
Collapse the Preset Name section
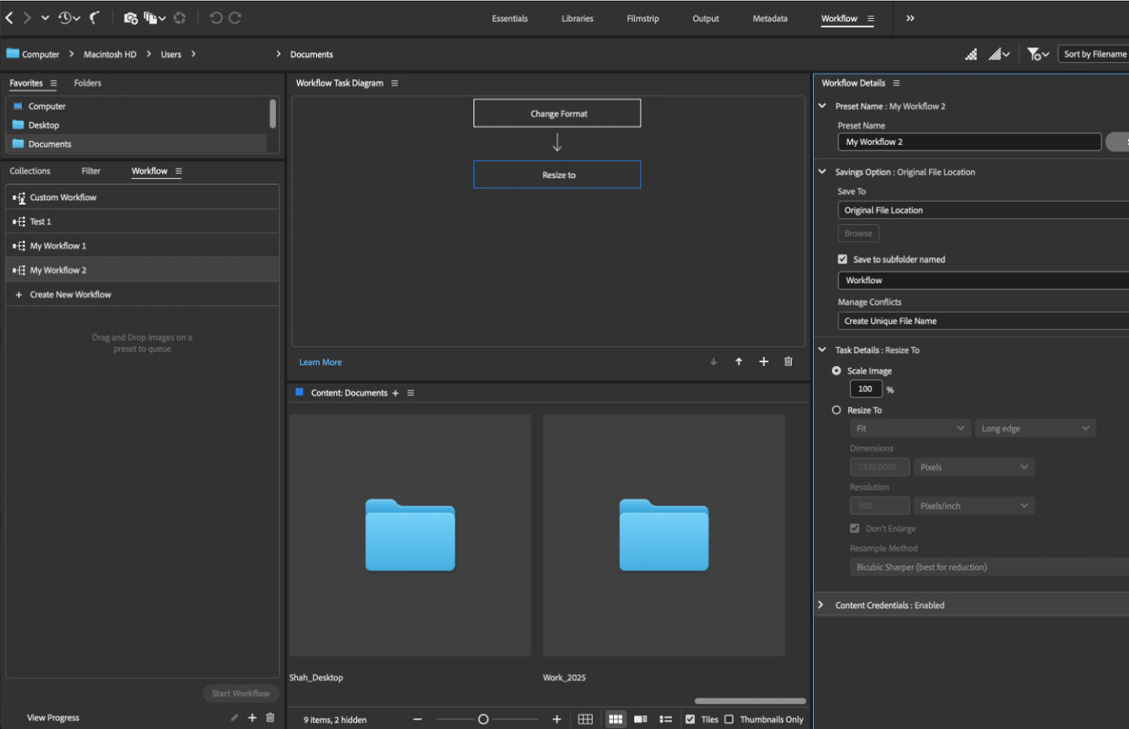(x=822, y=106)
